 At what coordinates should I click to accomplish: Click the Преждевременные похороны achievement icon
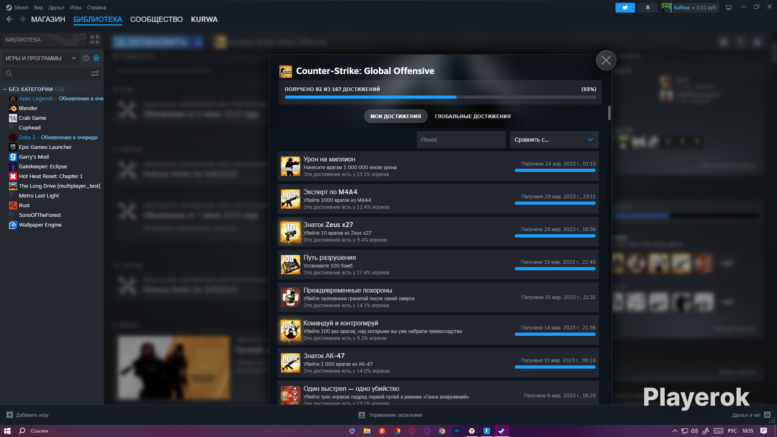tap(290, 297)
